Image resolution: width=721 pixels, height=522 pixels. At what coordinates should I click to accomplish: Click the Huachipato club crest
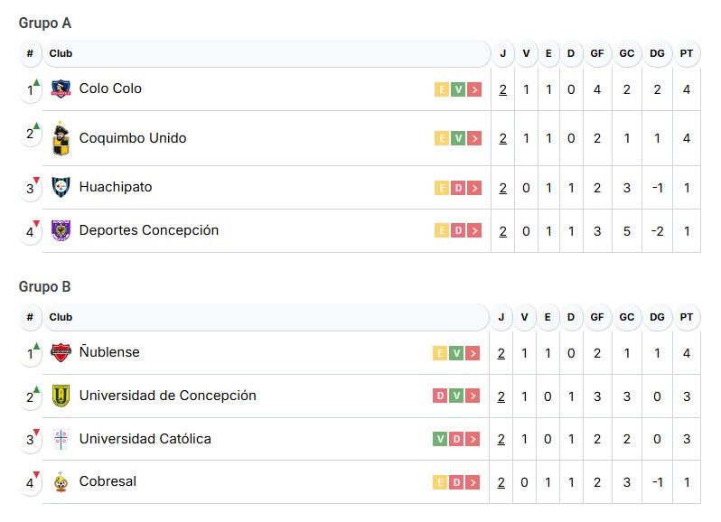click(x=61, y=187)
